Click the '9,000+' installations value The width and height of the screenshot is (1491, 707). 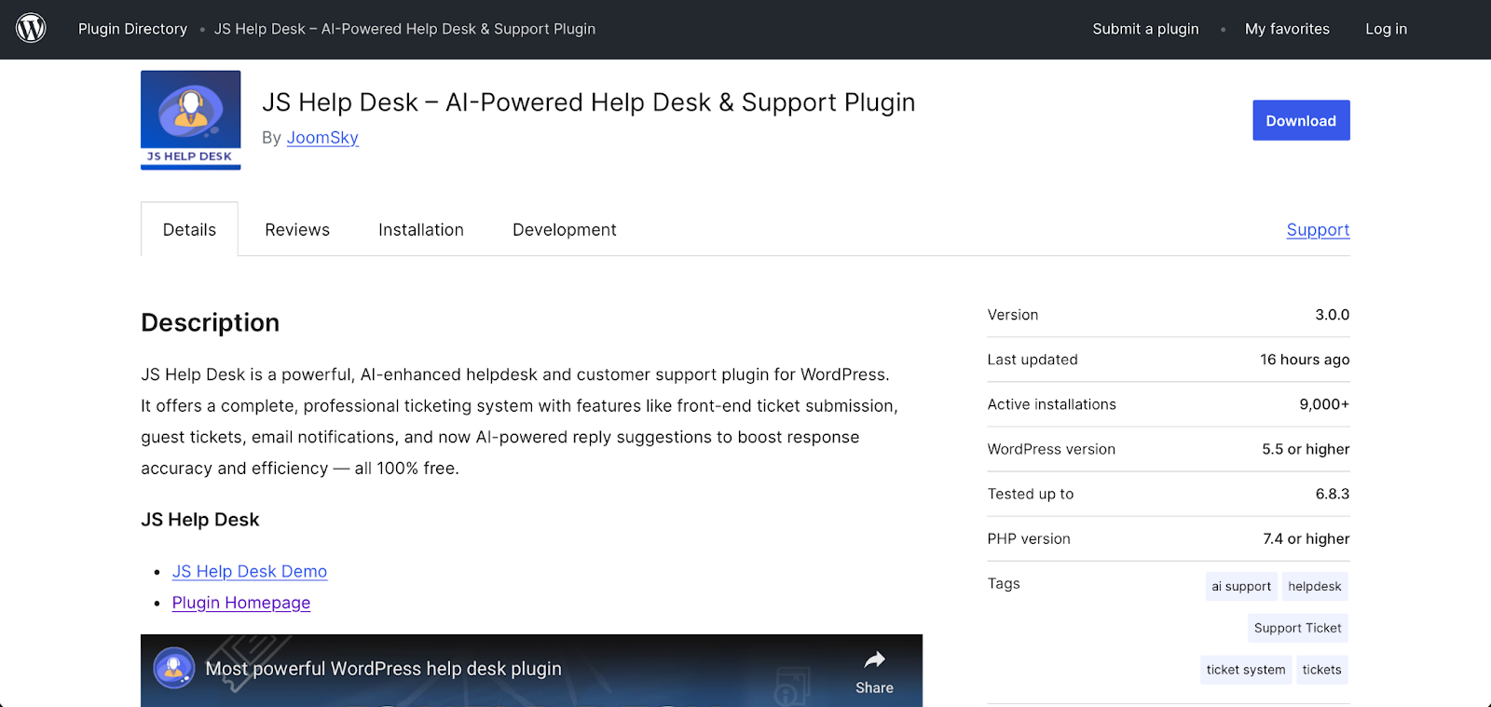tap(1324, 404)
